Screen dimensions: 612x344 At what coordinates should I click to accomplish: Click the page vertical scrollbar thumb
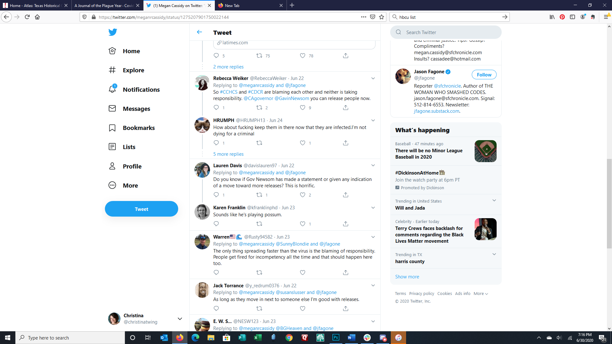point(609,204)
